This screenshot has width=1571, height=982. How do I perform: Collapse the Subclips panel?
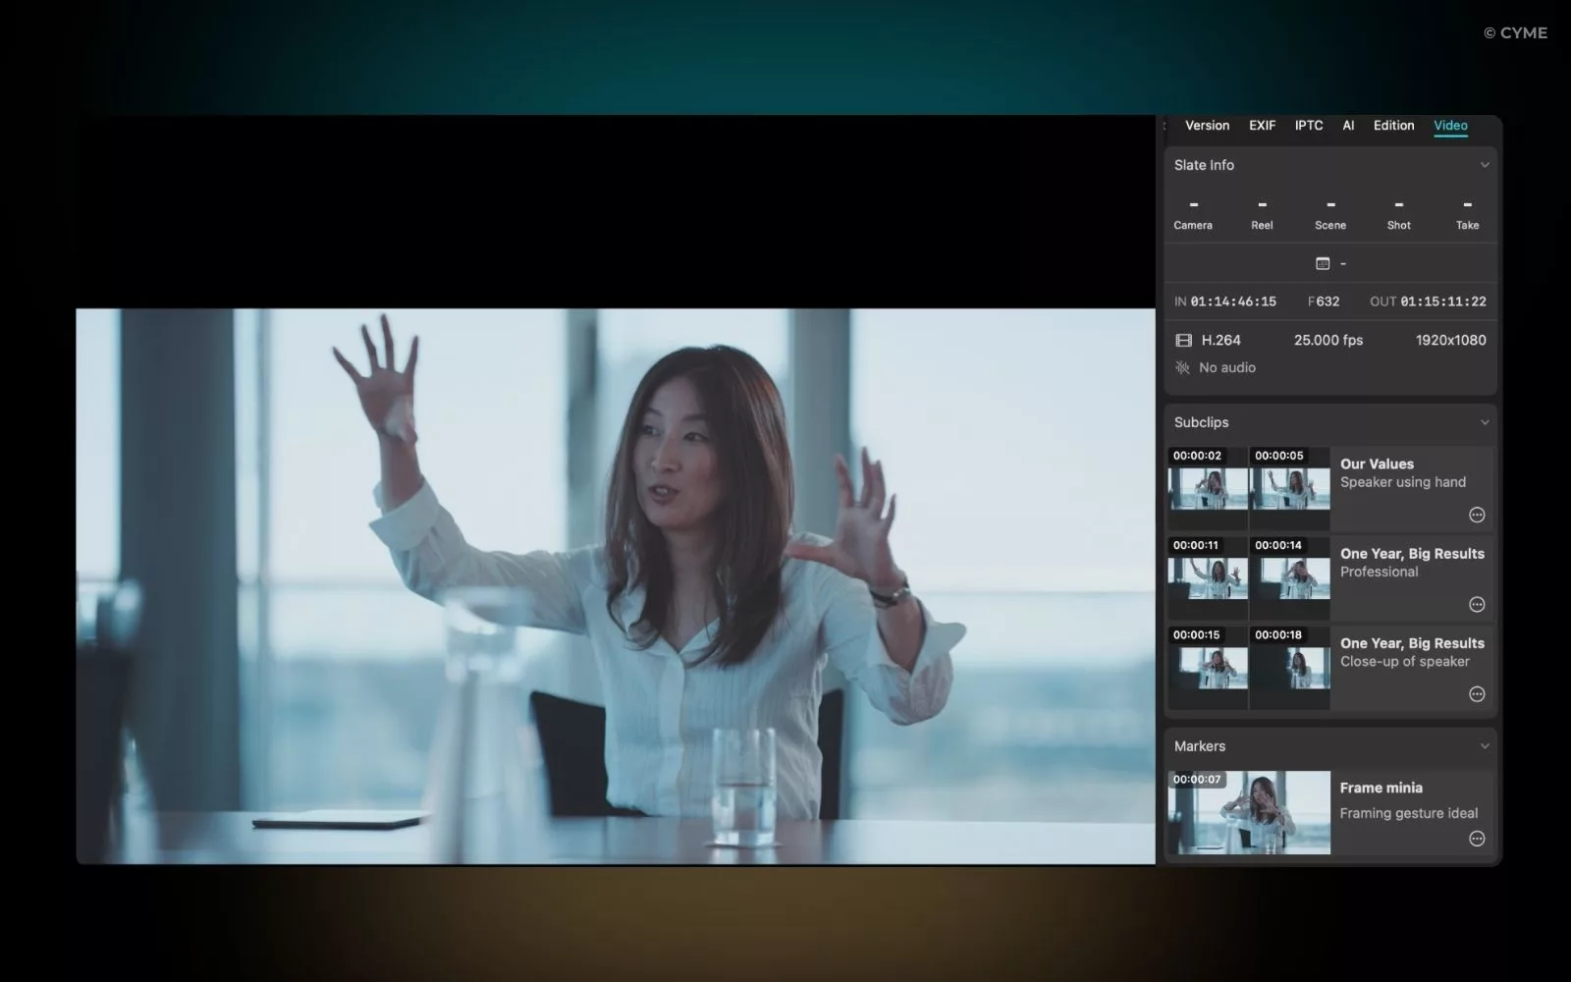click(x=1486, y=423)
